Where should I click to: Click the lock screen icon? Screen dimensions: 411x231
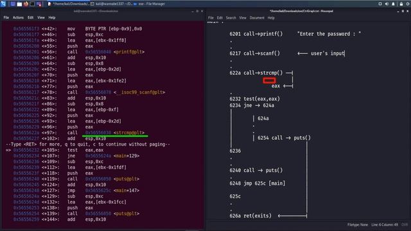[x=401, y=4]
